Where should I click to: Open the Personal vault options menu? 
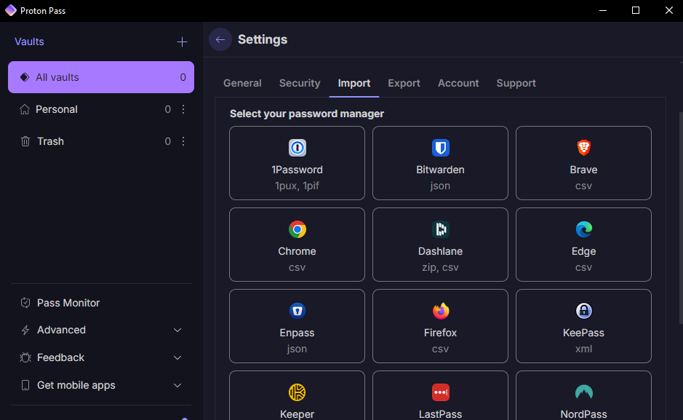(x=183, y=109)
